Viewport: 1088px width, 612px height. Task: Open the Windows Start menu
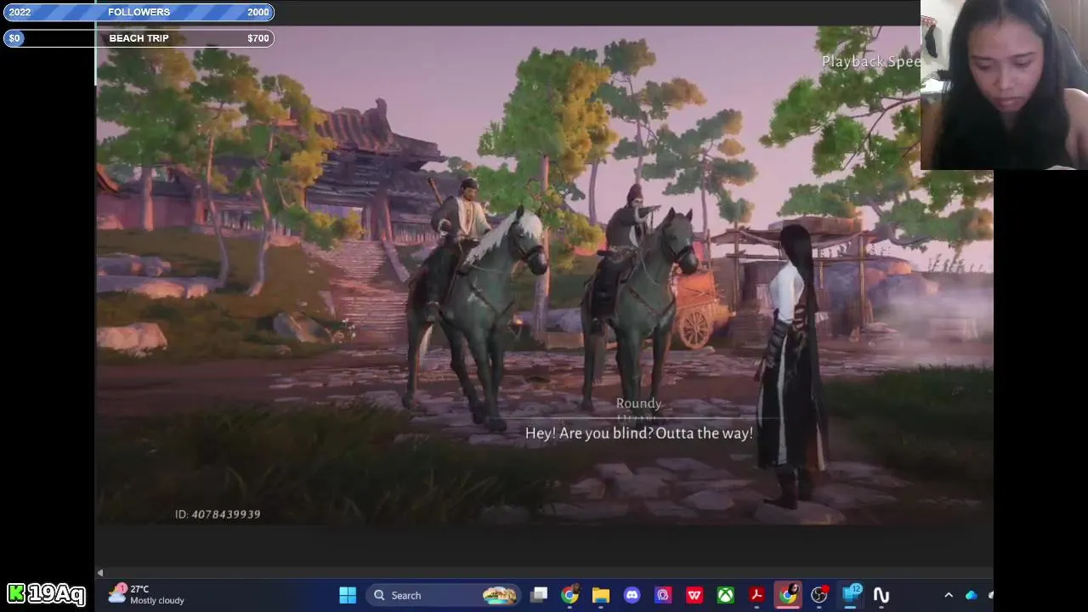point(348,595)
